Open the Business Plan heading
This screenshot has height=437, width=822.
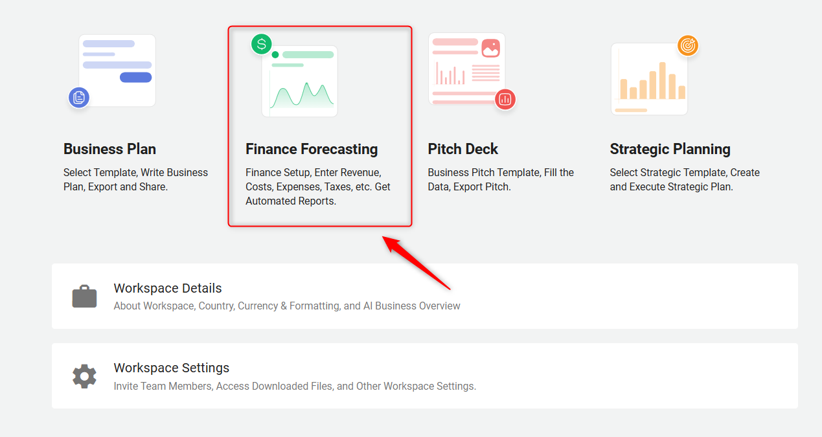click(109, 149)
